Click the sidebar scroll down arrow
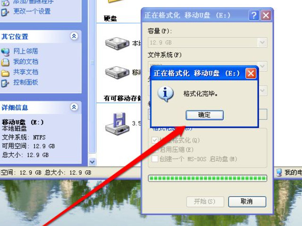 92,162
